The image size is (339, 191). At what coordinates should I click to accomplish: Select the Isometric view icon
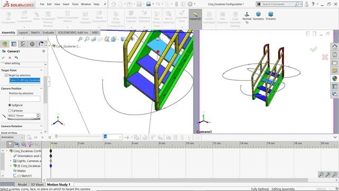click(x=258, y=14)
